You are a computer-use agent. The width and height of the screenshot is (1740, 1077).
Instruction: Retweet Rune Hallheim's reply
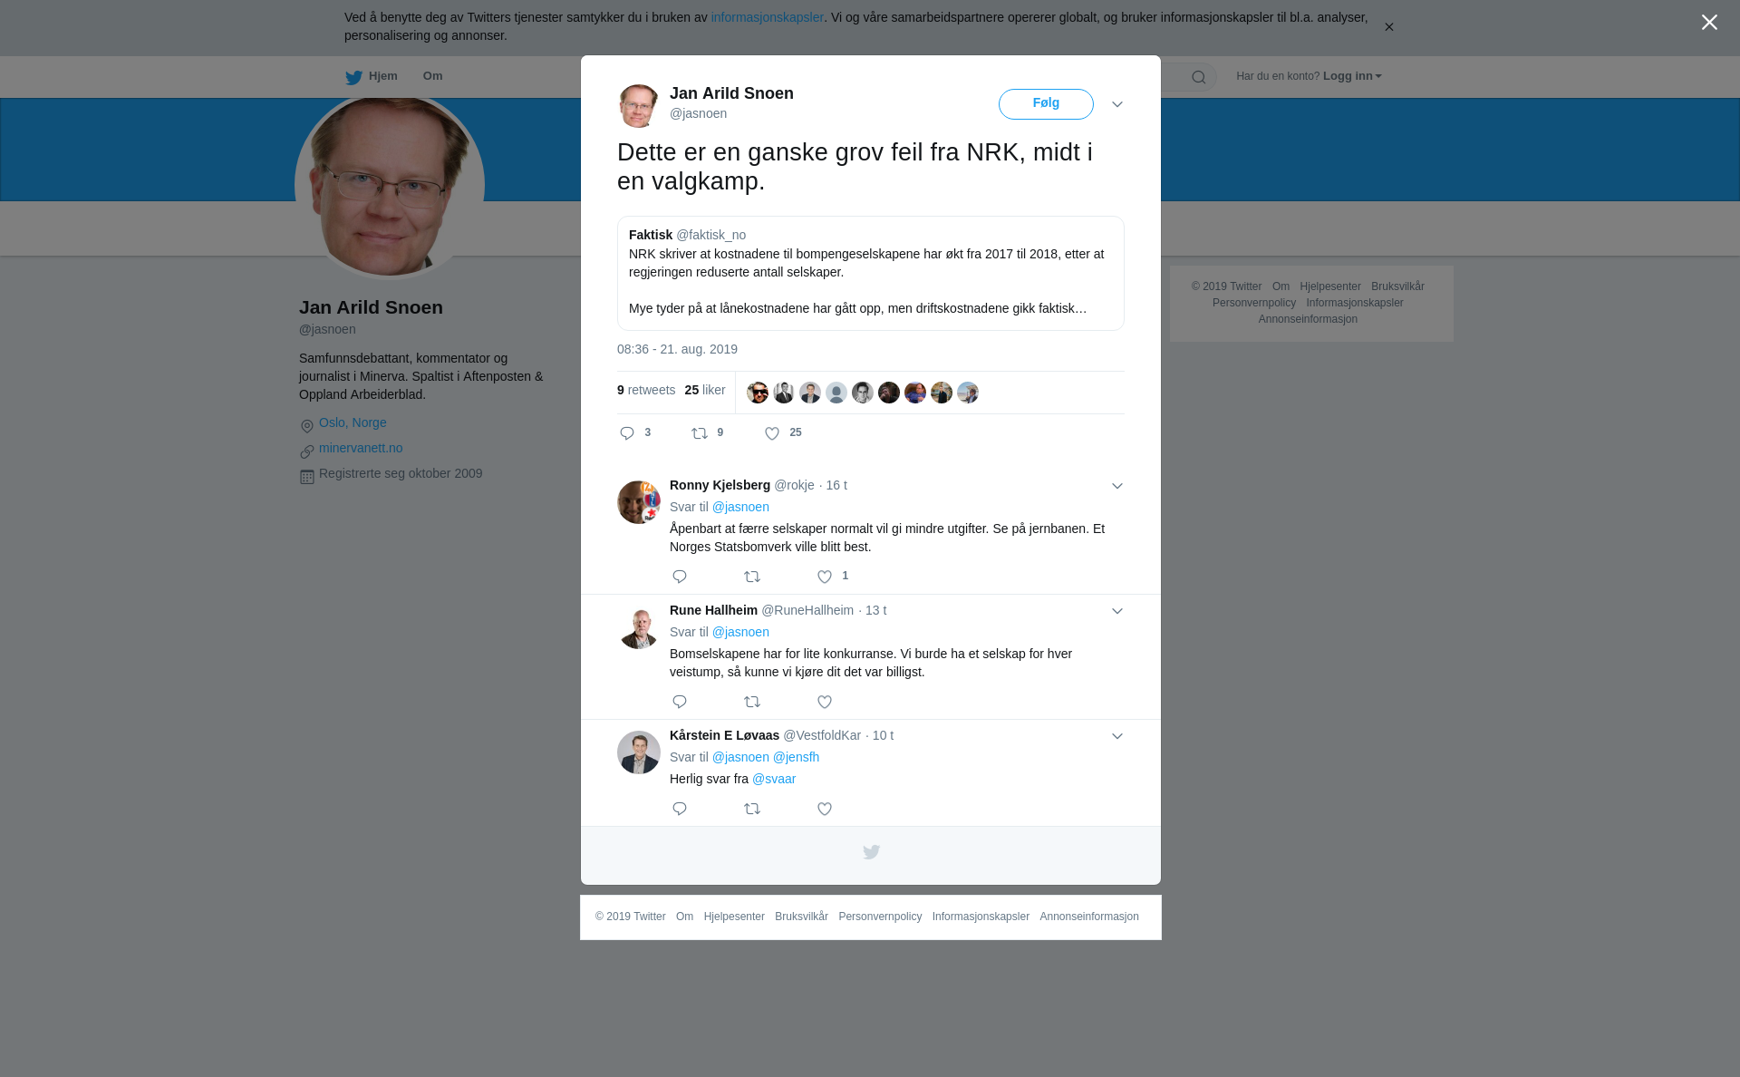pos(752,702)
